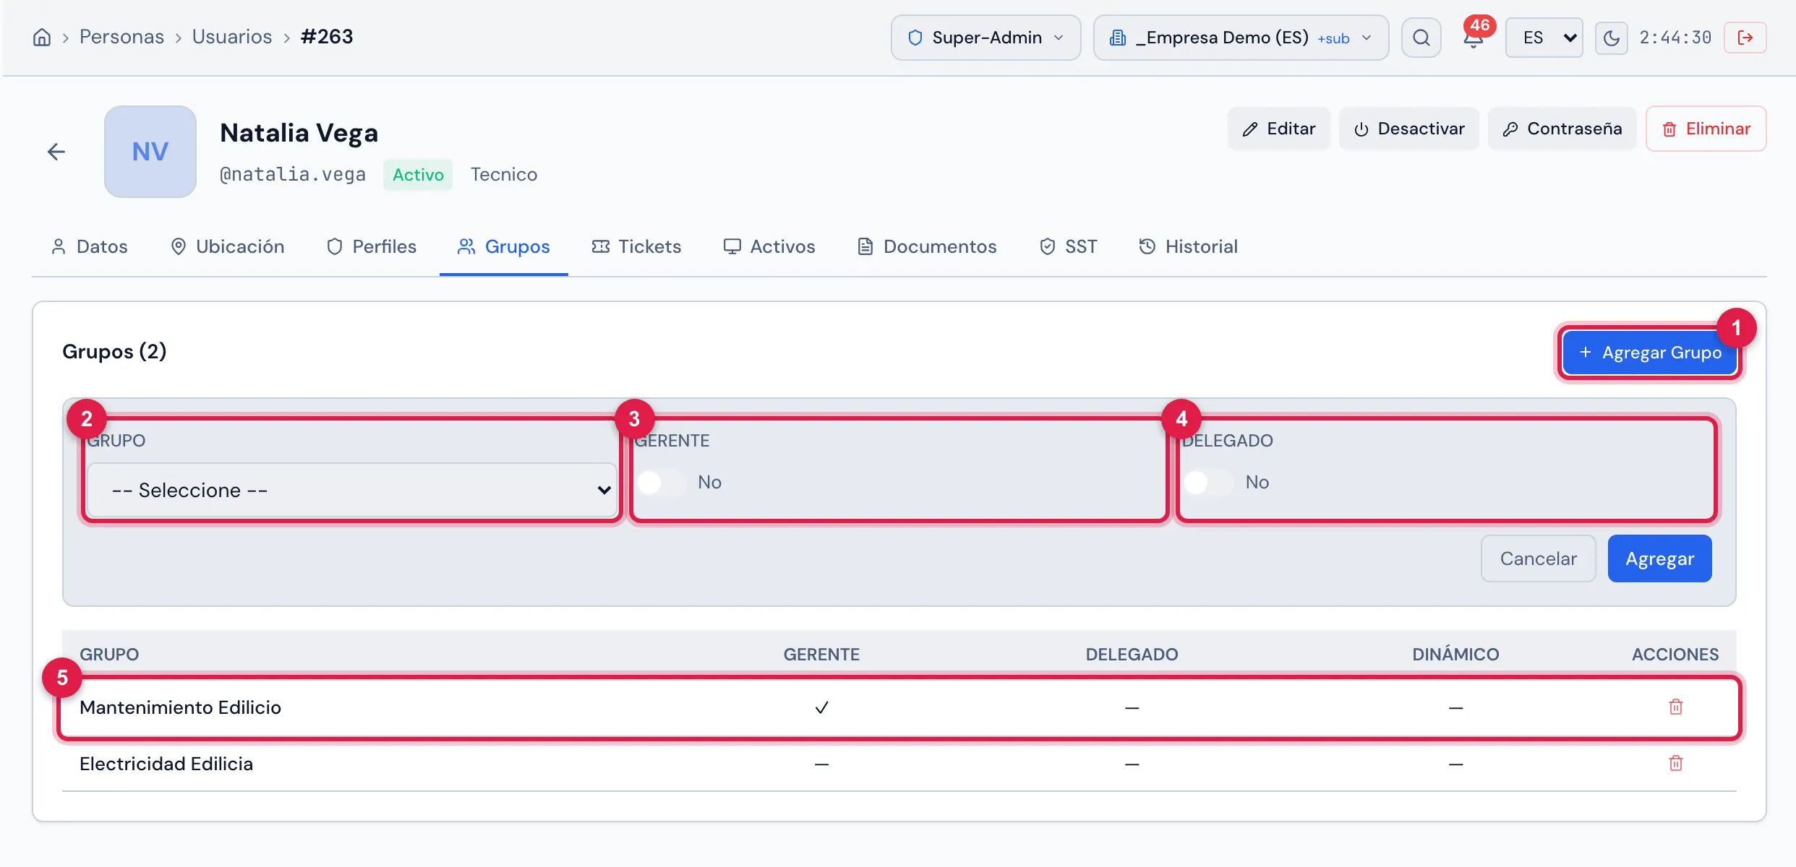Open the Grupo Seleccione dropdown
Screen dimensions: 1796x867
[x=352, y=490]
